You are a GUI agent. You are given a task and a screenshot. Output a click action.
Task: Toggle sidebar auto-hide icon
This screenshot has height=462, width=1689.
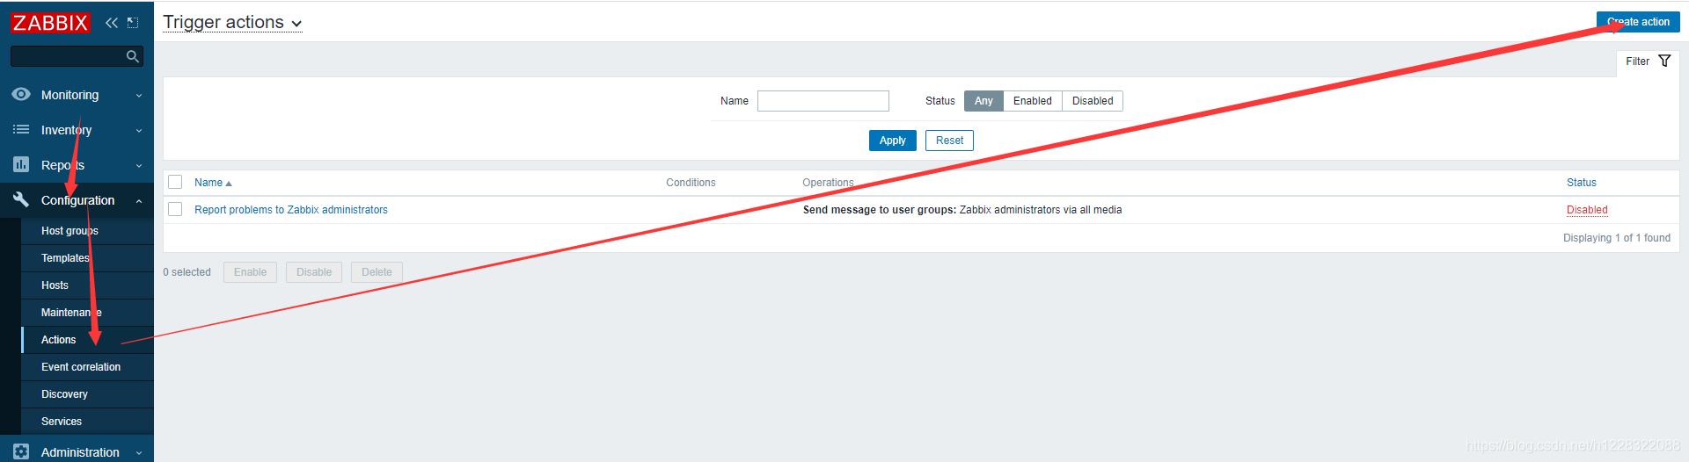point(133,23)
